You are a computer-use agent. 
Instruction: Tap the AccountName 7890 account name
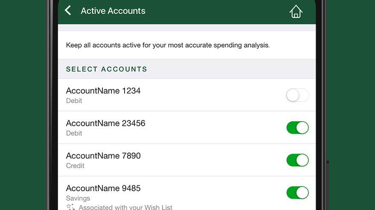pos(103,156)
